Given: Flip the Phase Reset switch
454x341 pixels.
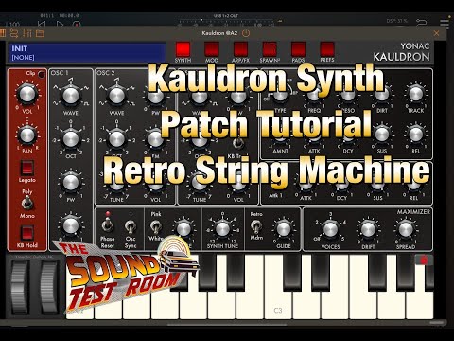Looking at the screenshot, I should [108, 224].
